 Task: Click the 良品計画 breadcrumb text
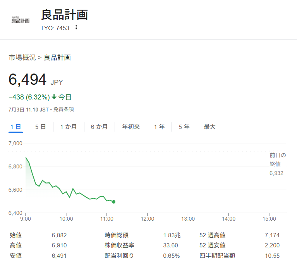pyautogui.click(x=57, y=58)
